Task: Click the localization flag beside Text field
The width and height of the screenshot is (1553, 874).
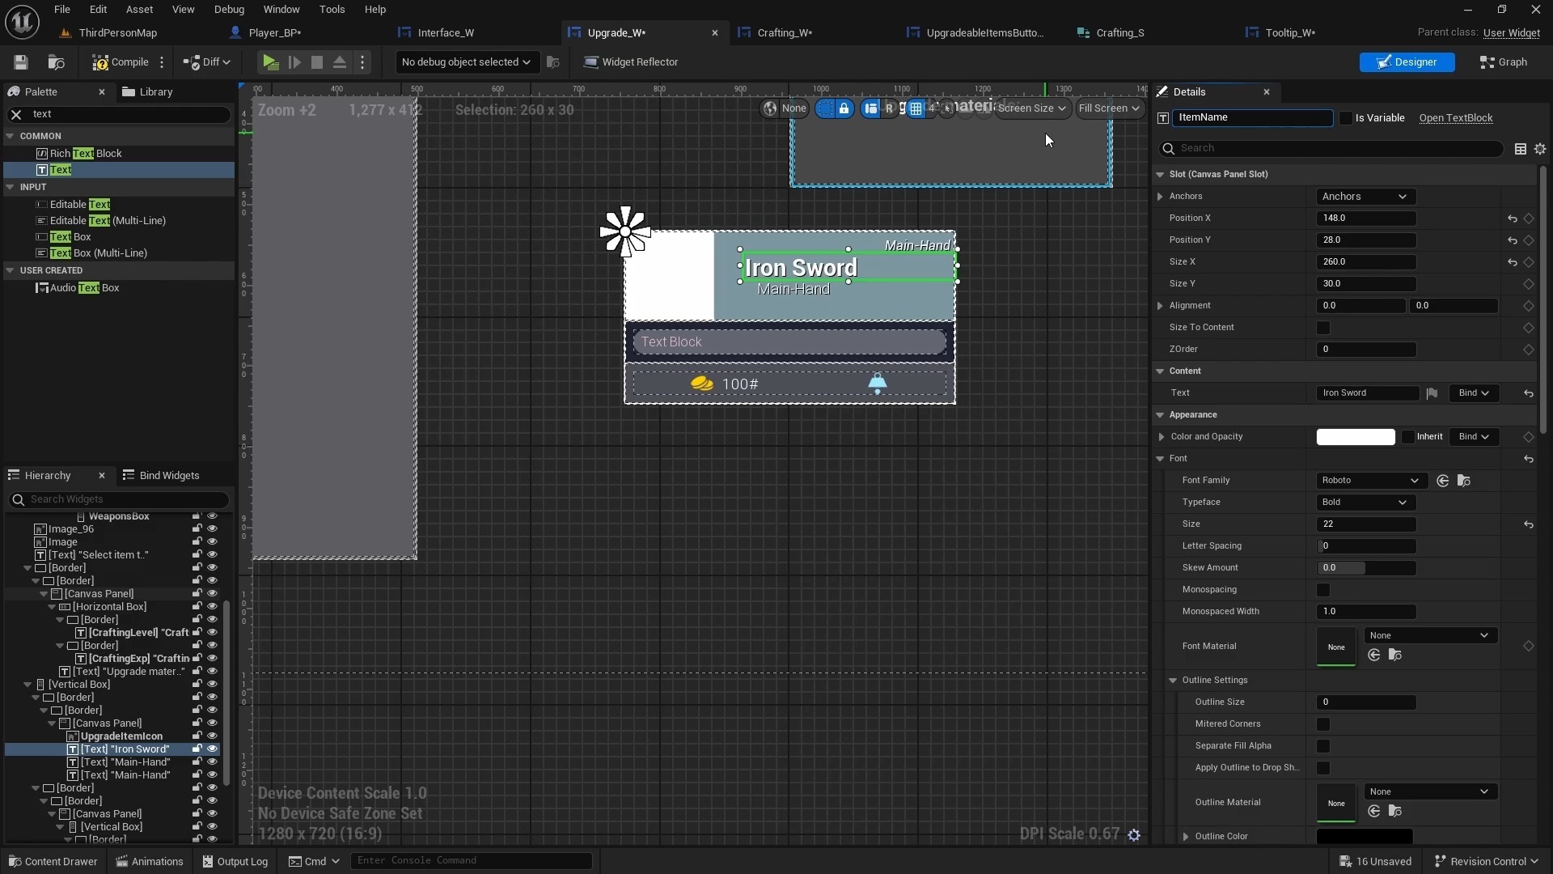Action: click(1432, 393)
